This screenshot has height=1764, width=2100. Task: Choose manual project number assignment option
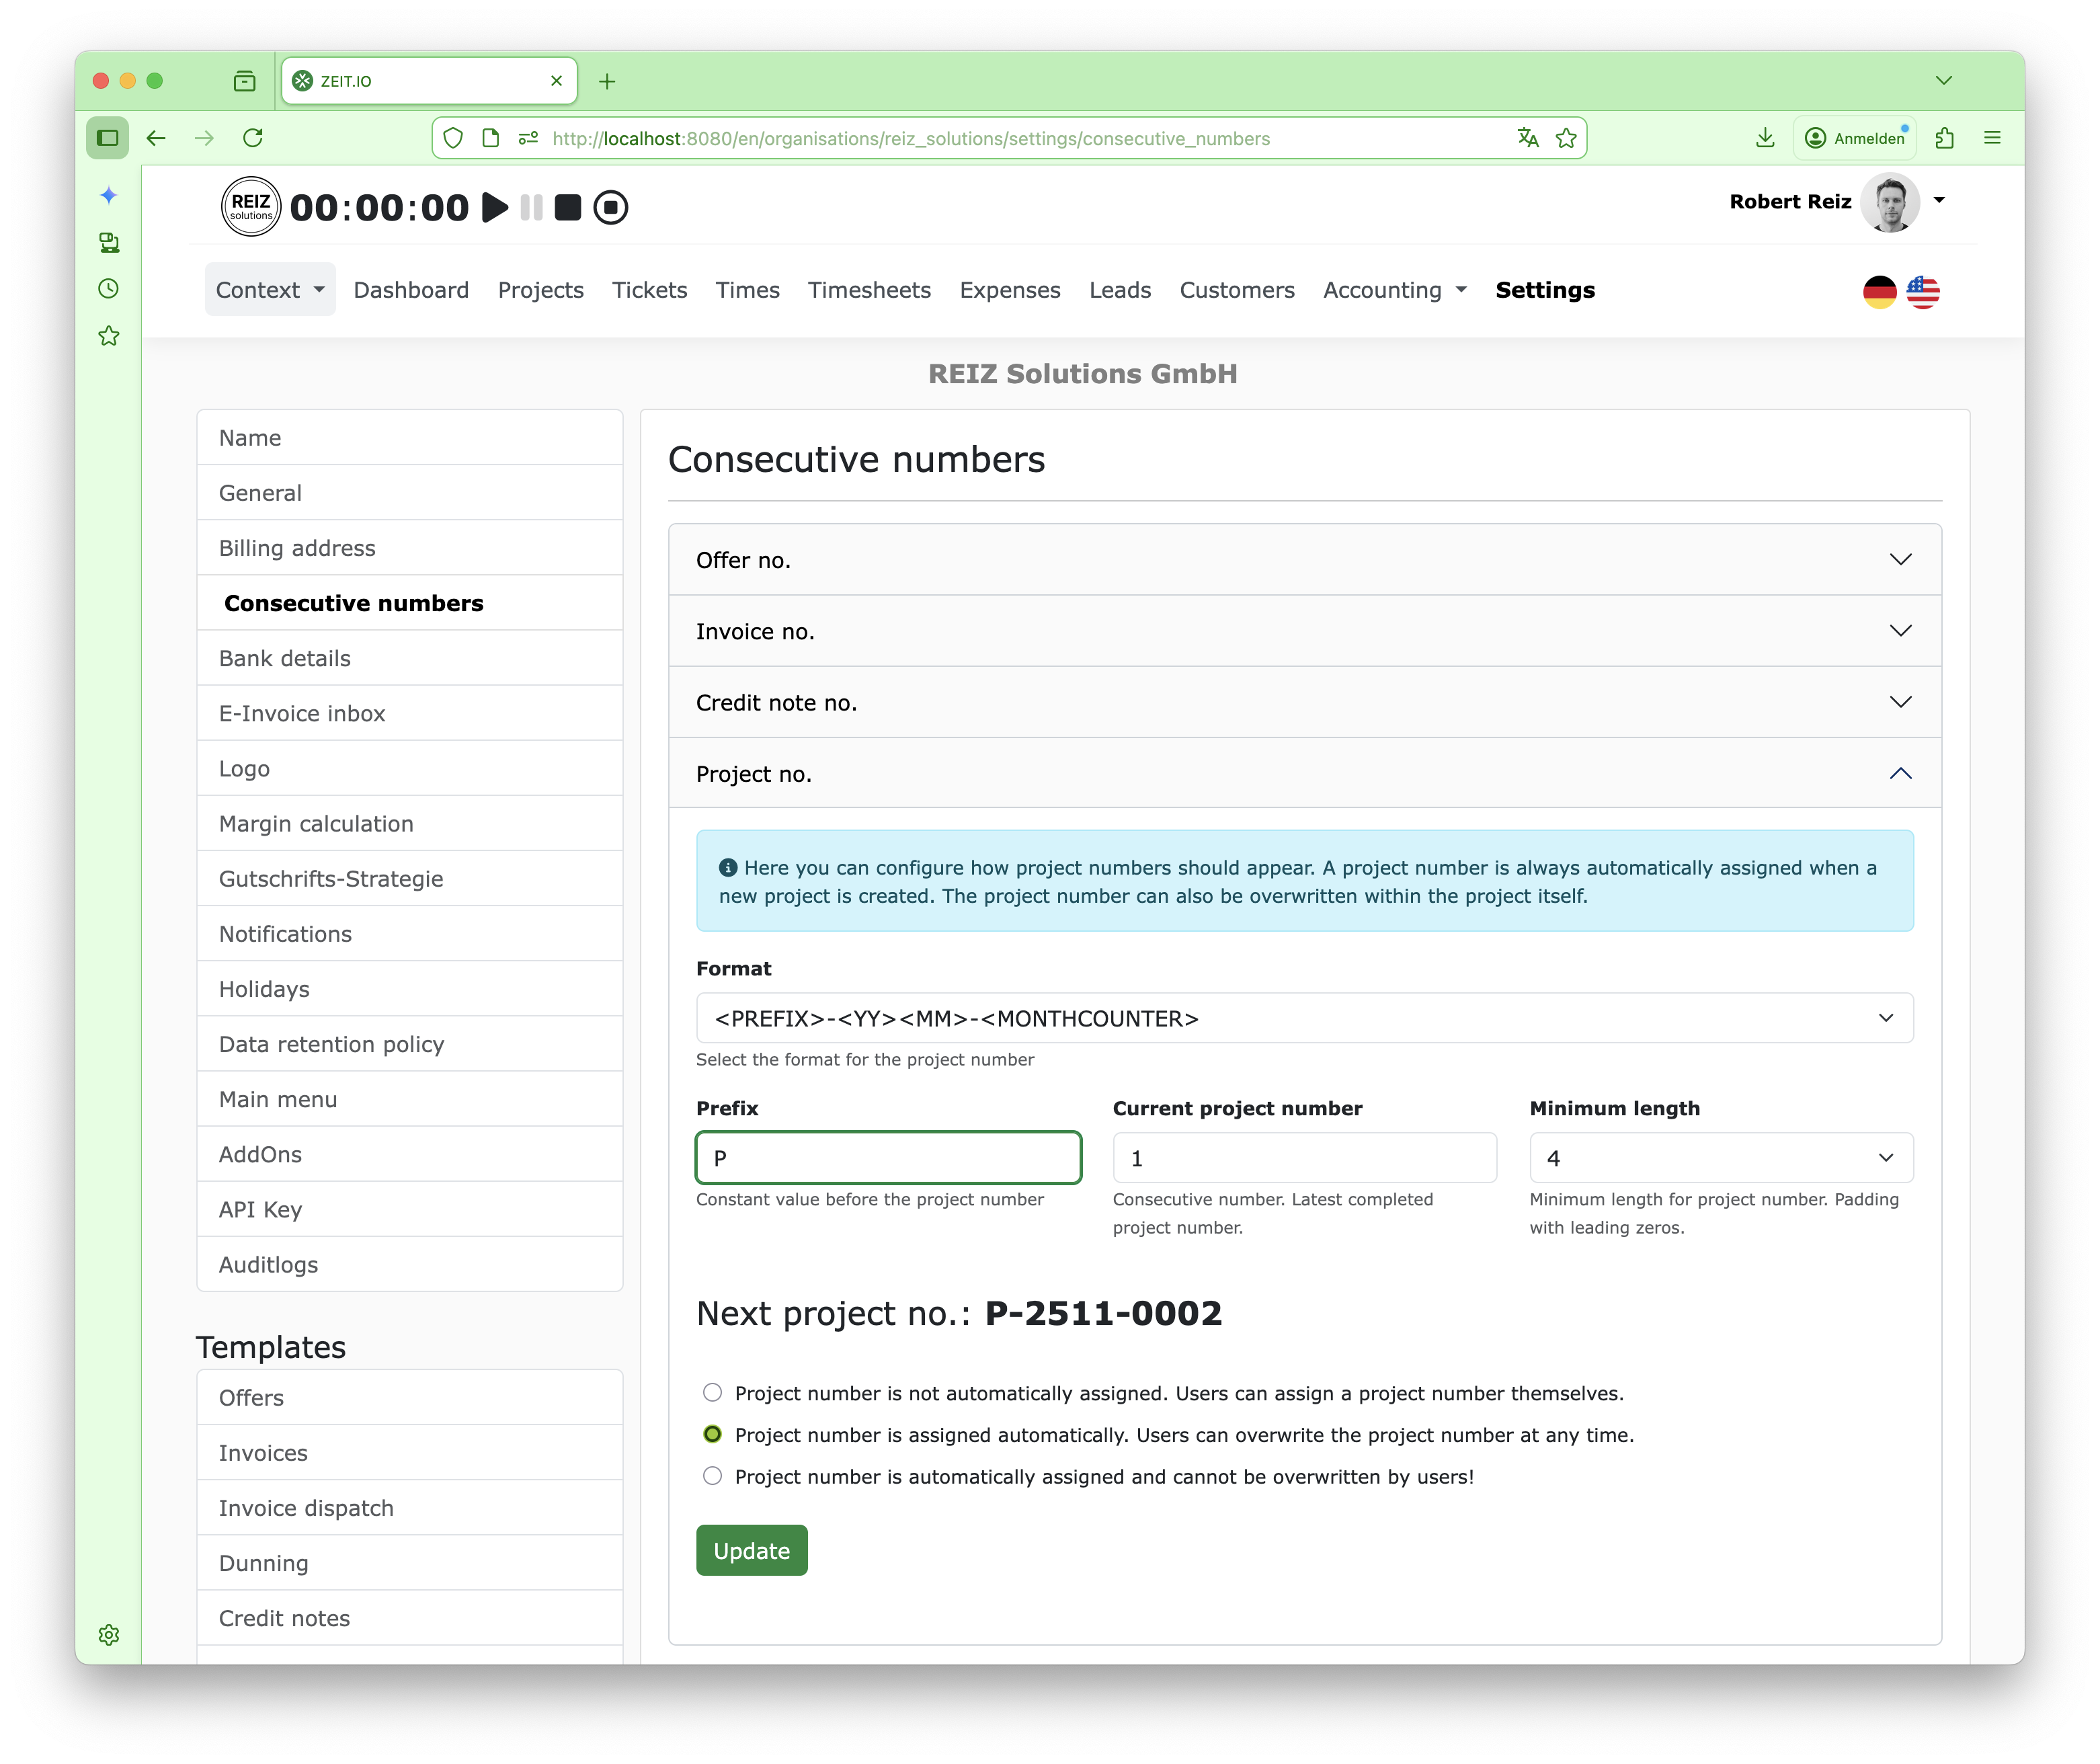point(712,1392)
